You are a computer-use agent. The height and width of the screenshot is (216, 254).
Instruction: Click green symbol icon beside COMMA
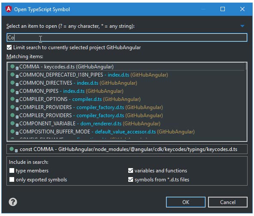click(x=12, y=66)
